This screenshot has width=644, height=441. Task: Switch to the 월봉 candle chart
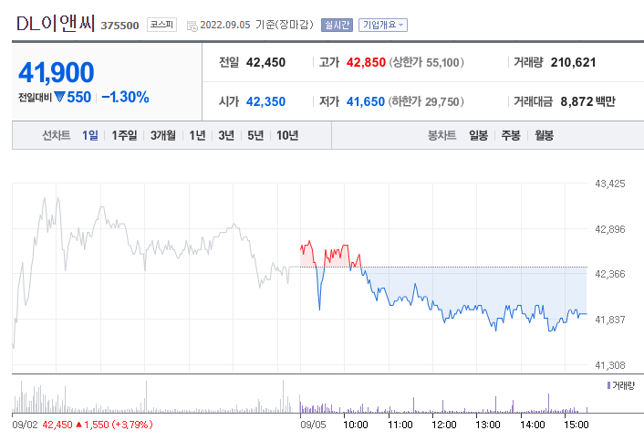(544, 135)
